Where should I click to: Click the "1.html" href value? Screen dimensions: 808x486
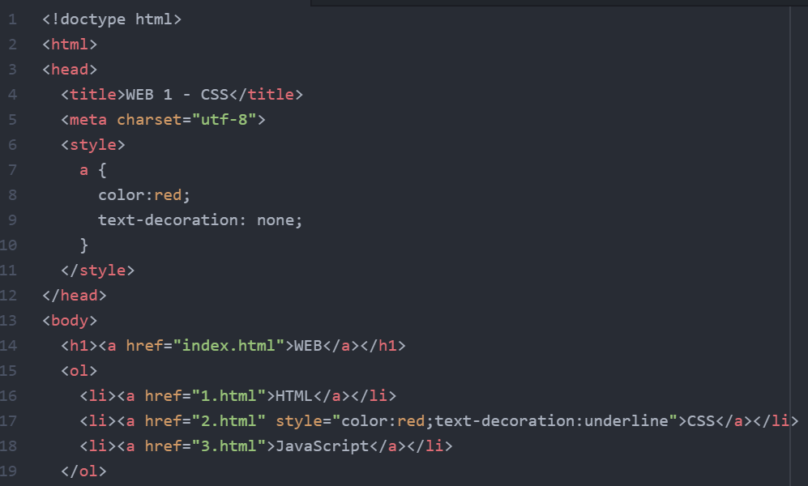click(x=229, y=396)
